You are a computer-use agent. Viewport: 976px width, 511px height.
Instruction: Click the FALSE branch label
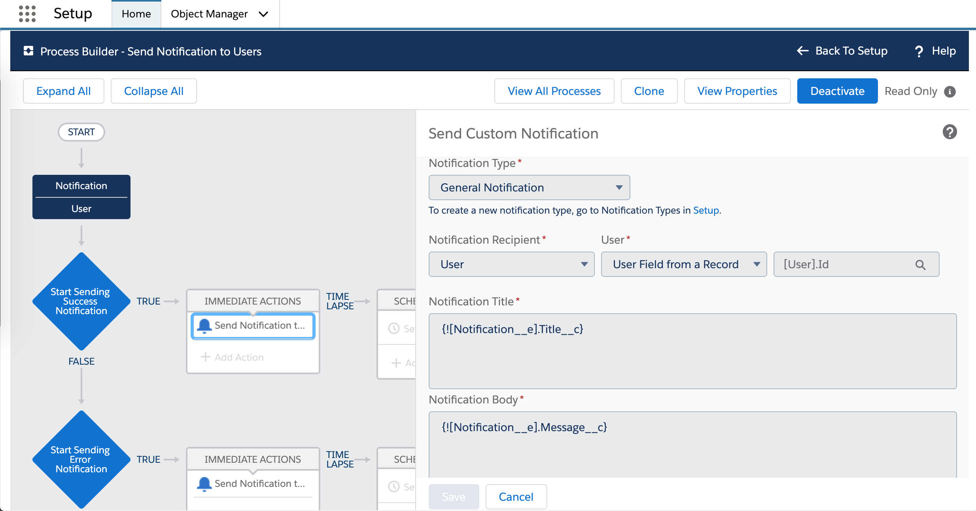pos(81,361)
